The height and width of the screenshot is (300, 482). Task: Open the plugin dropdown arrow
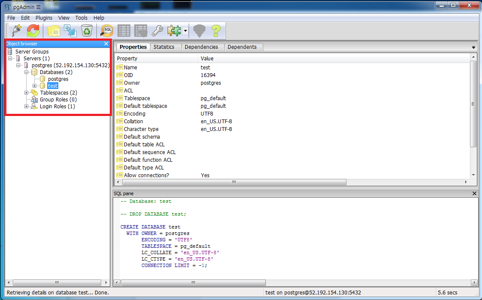[x=184, y=30]
